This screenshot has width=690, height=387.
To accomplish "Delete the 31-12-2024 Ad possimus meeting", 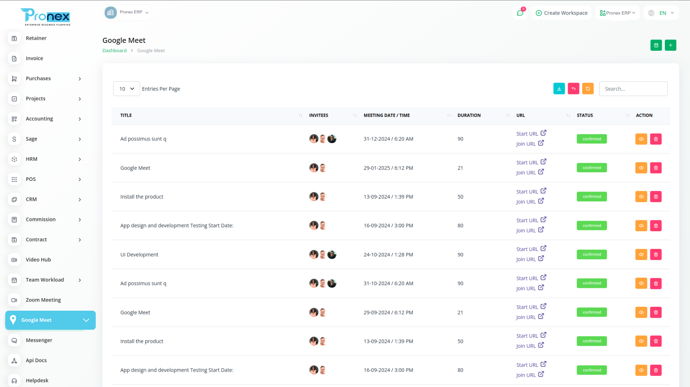I will point(656,139).
